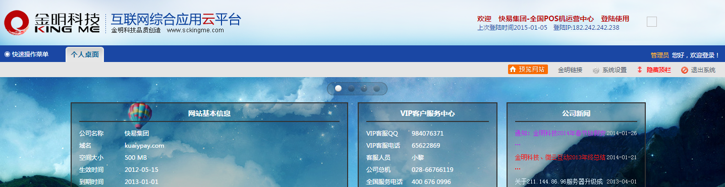Image resolution: width=725 pixels, height=187 pixels.
Task: Open news 金明科技、微云互动2013年终总结
Action: (560, 157)
